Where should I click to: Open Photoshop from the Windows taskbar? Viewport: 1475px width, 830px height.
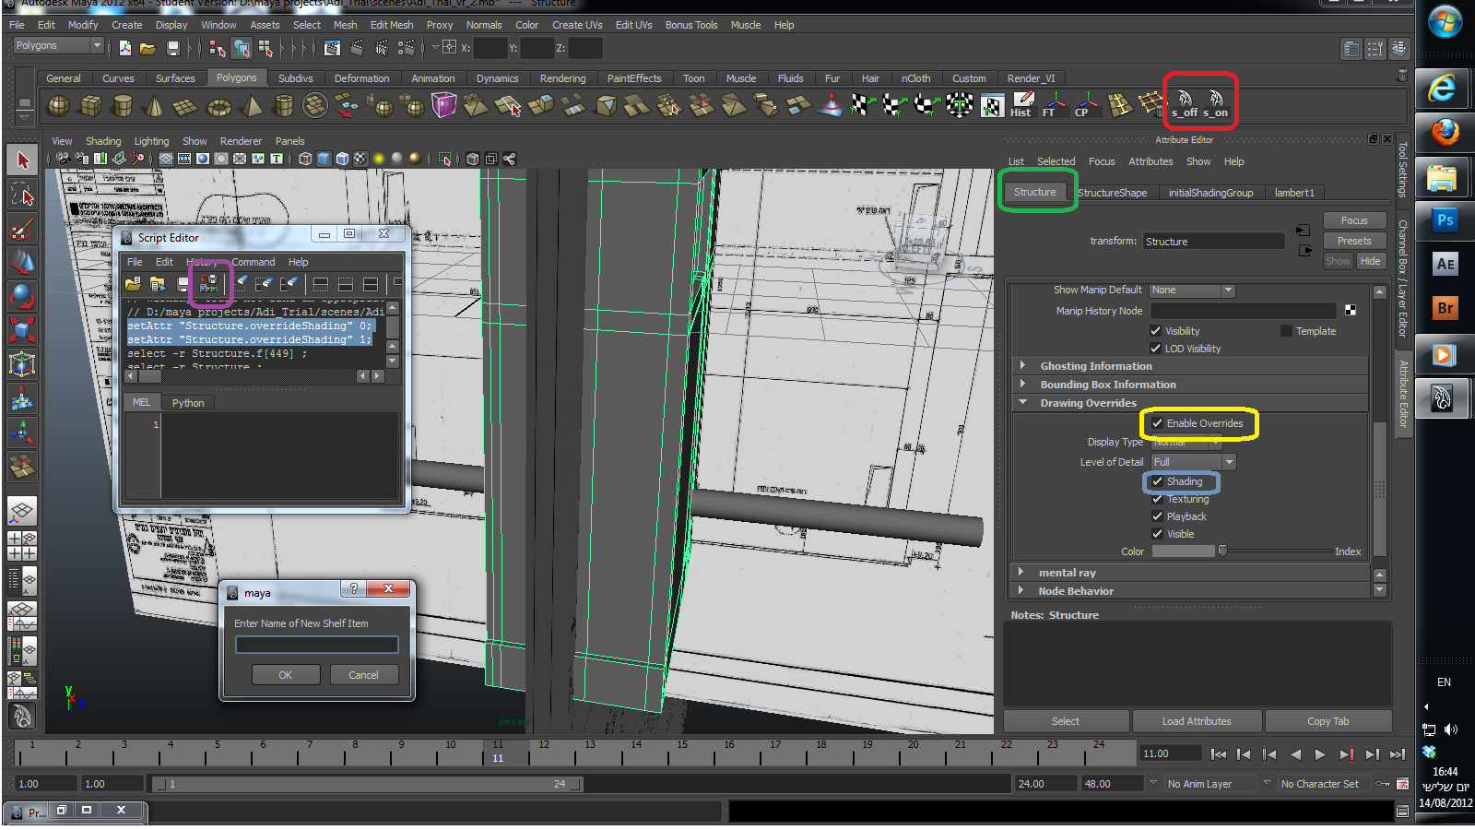pos(1444,220)
